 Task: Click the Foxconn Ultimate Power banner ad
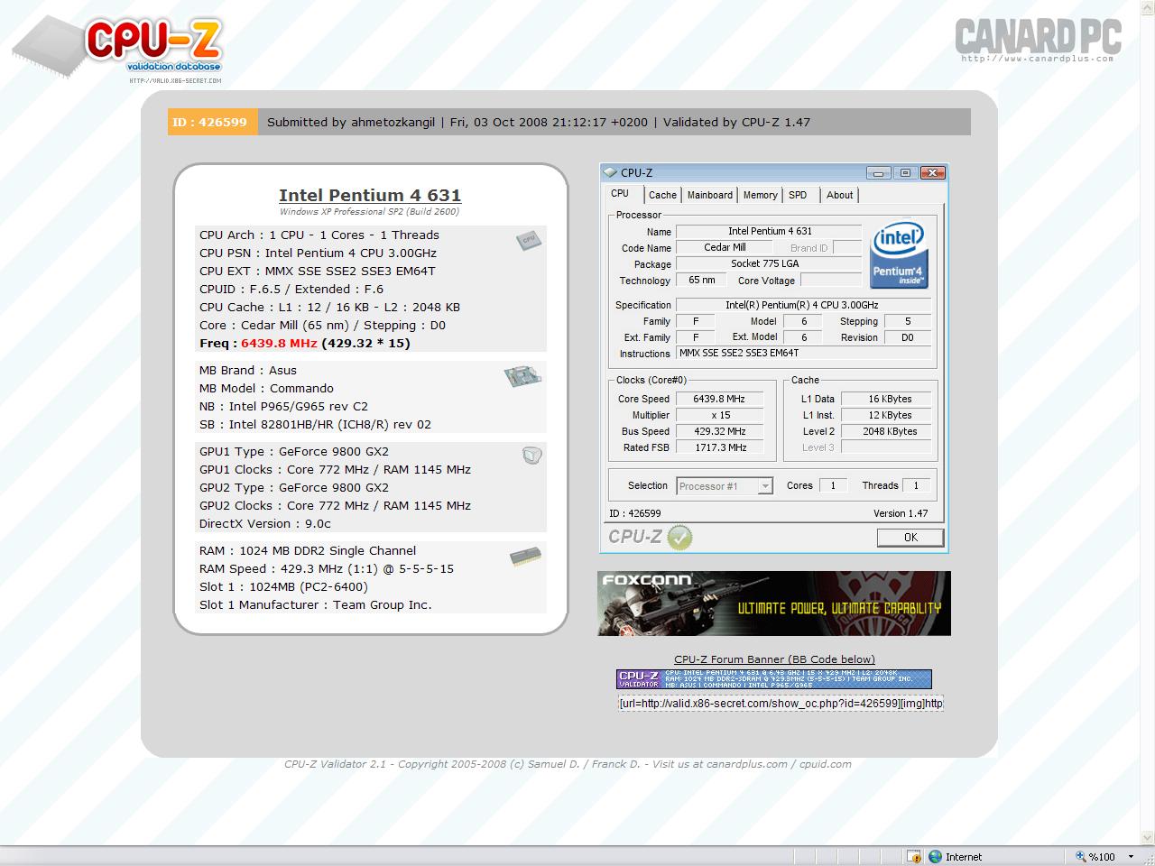click(x=774, y=603)
